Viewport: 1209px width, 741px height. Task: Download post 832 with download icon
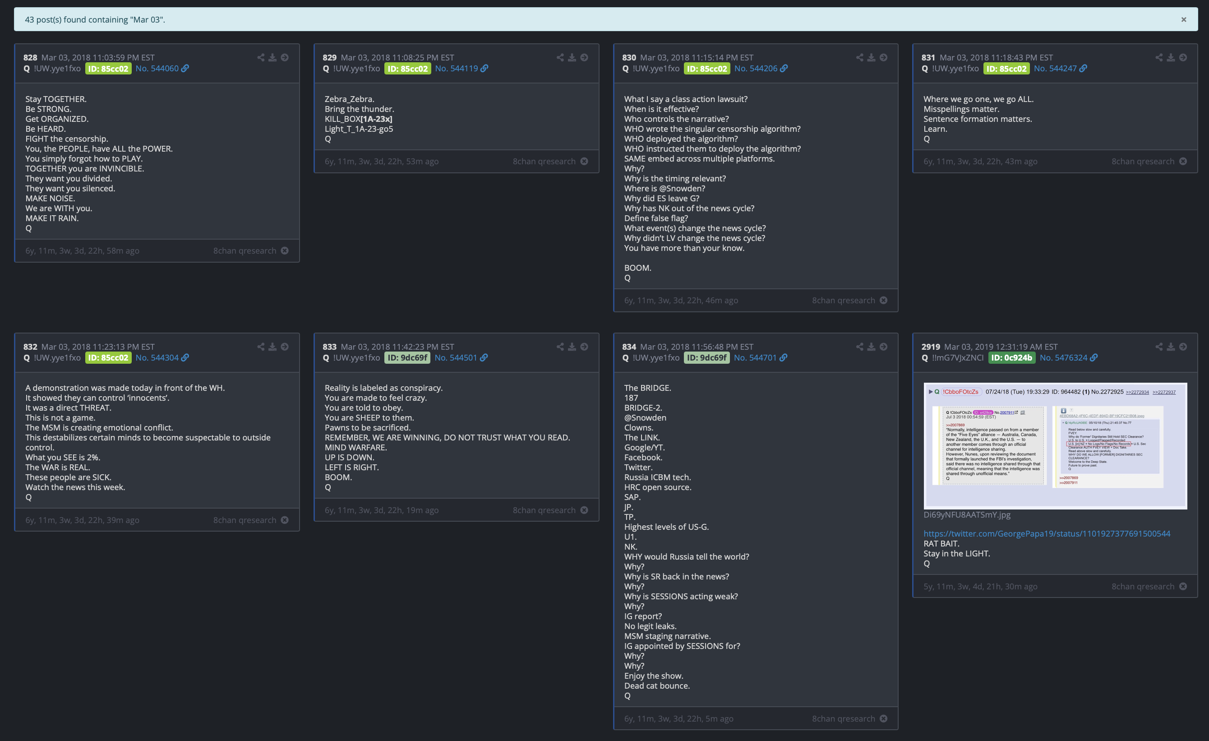click(272, 347)
